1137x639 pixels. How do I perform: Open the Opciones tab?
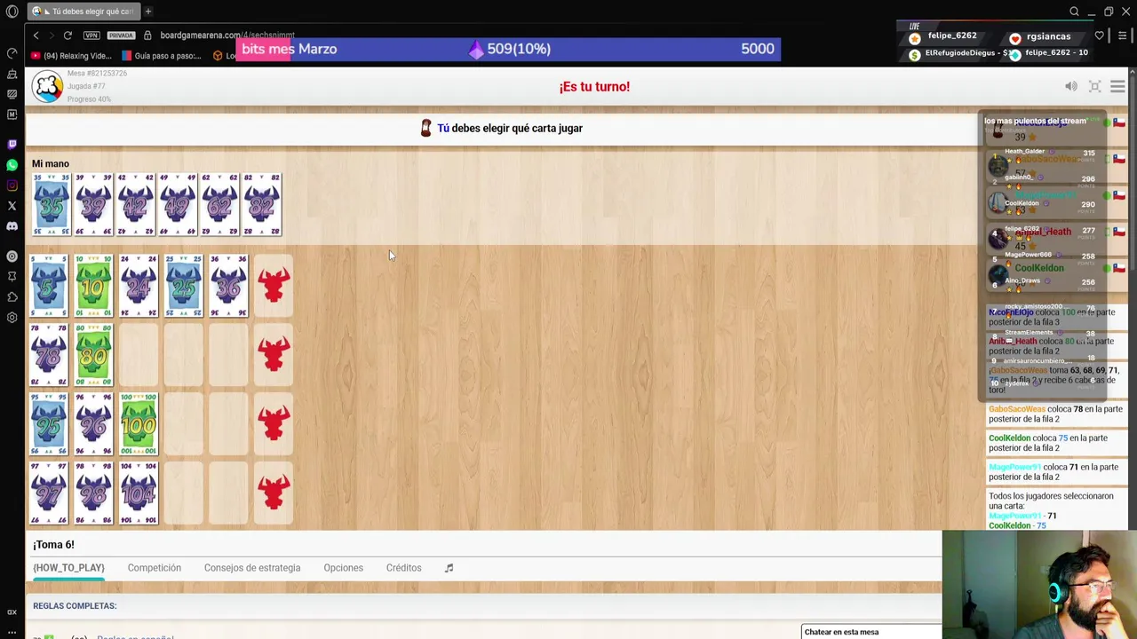[343, 568]
